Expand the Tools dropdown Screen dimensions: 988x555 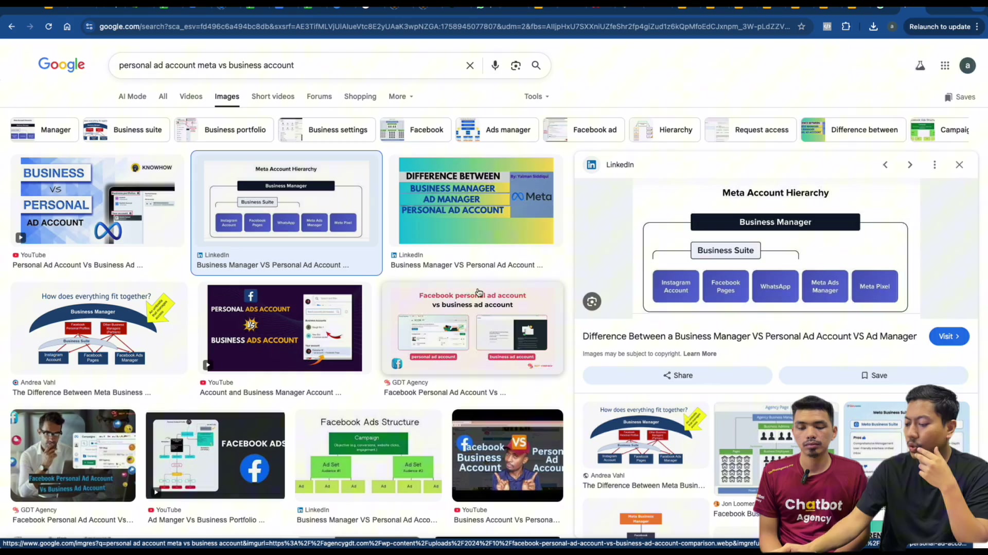pos(537,96)
